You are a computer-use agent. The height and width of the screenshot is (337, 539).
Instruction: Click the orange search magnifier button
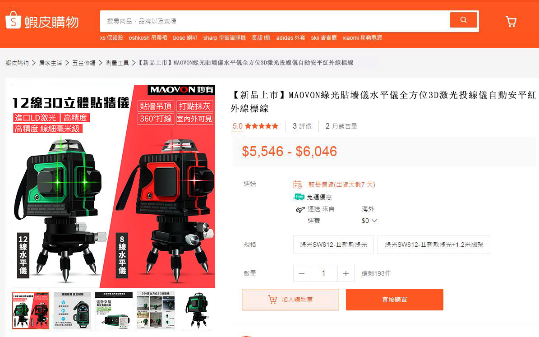click(463, 20)
